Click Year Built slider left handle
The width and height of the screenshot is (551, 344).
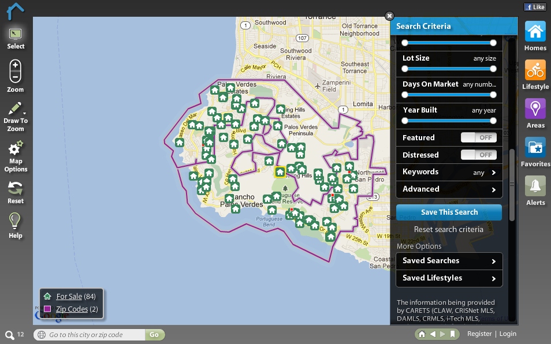tap(405, 121)
